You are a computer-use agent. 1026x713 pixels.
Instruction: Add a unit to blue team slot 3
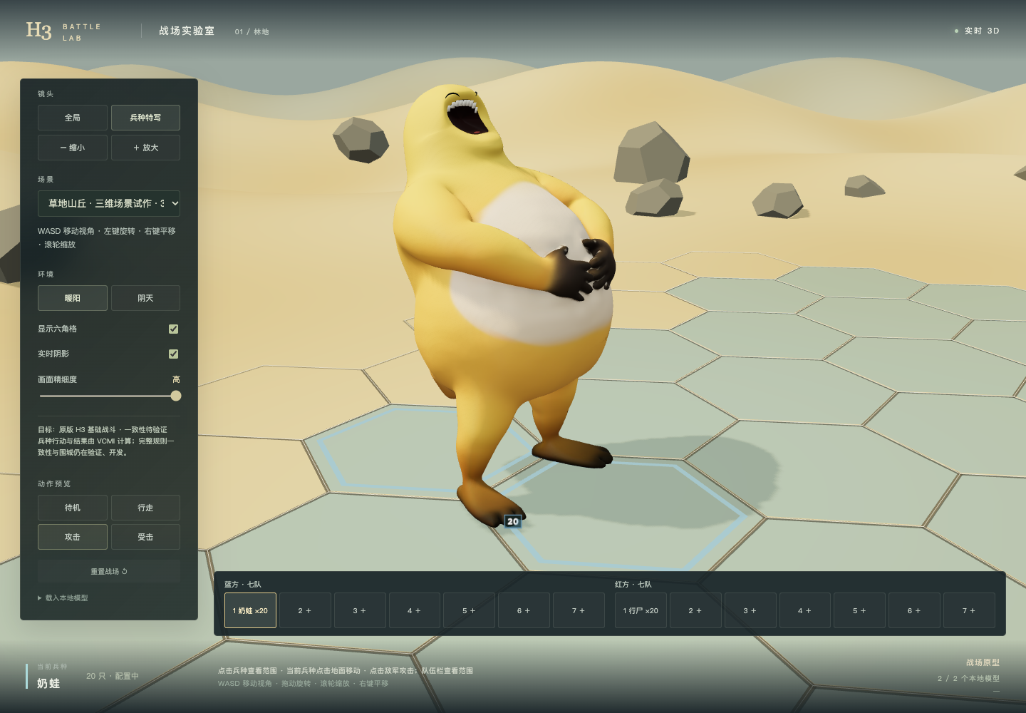[x=360, y=610]
